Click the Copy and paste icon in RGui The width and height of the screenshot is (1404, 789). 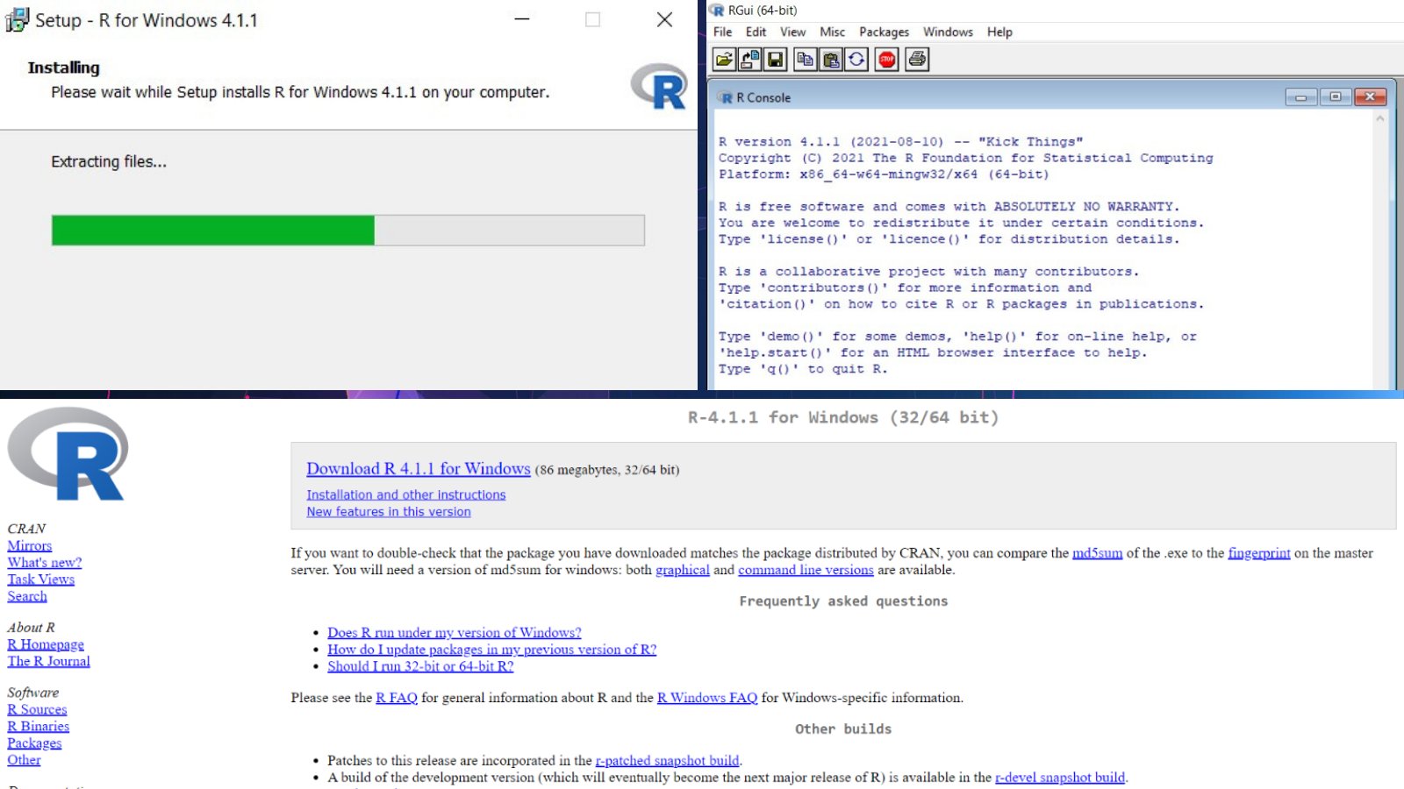pos(856,60)
